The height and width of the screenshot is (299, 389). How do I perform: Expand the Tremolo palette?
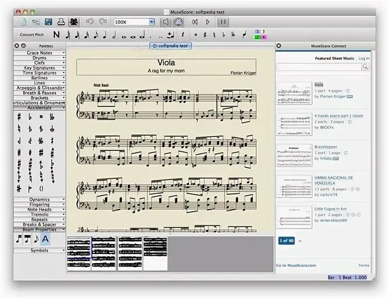tap(39, 215)
